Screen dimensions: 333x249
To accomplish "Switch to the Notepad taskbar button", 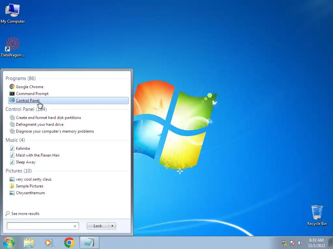I will point(89,243).
